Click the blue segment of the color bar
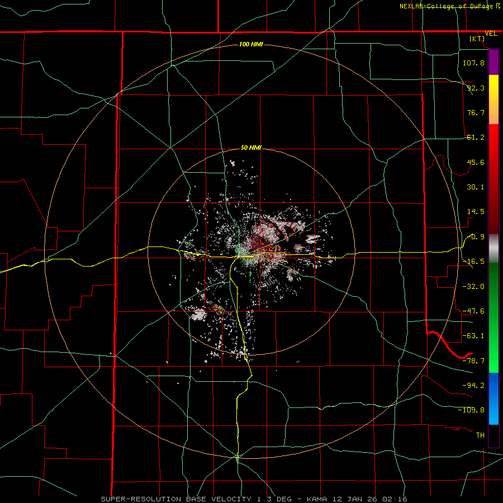 (x=493, y=398)
